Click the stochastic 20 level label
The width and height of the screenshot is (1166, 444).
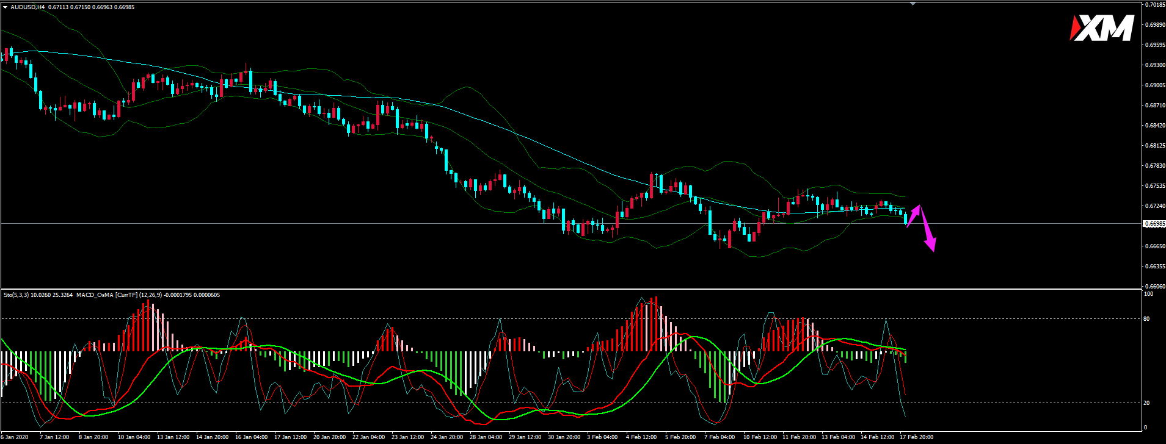1146,403
